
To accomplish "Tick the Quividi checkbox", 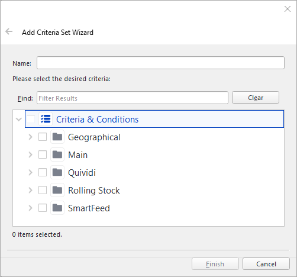I will click(43, 172).
